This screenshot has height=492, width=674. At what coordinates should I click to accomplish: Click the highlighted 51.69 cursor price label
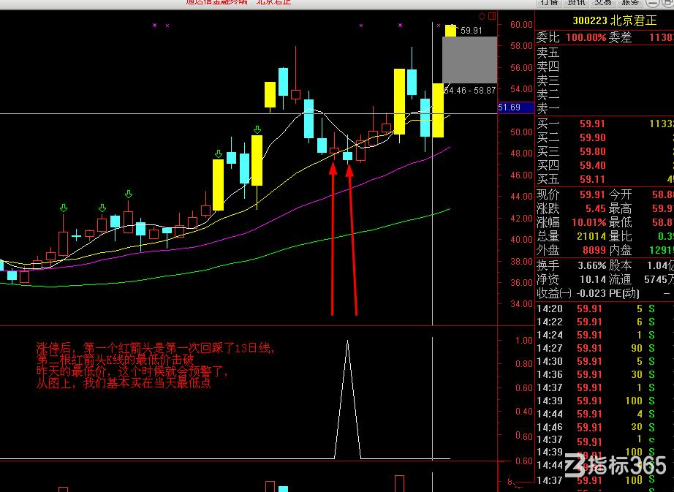click(516, 107)
